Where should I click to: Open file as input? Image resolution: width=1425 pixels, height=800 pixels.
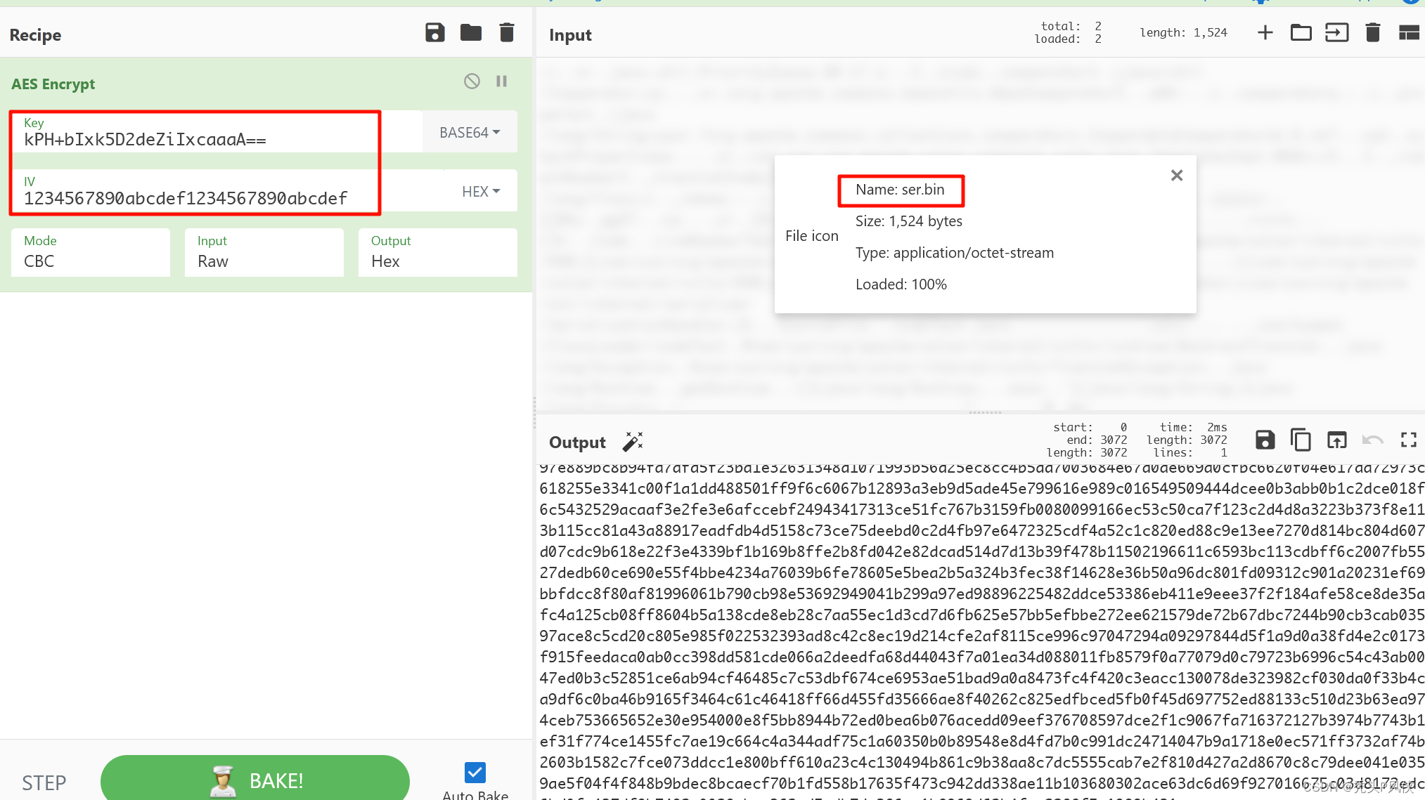1337,33
